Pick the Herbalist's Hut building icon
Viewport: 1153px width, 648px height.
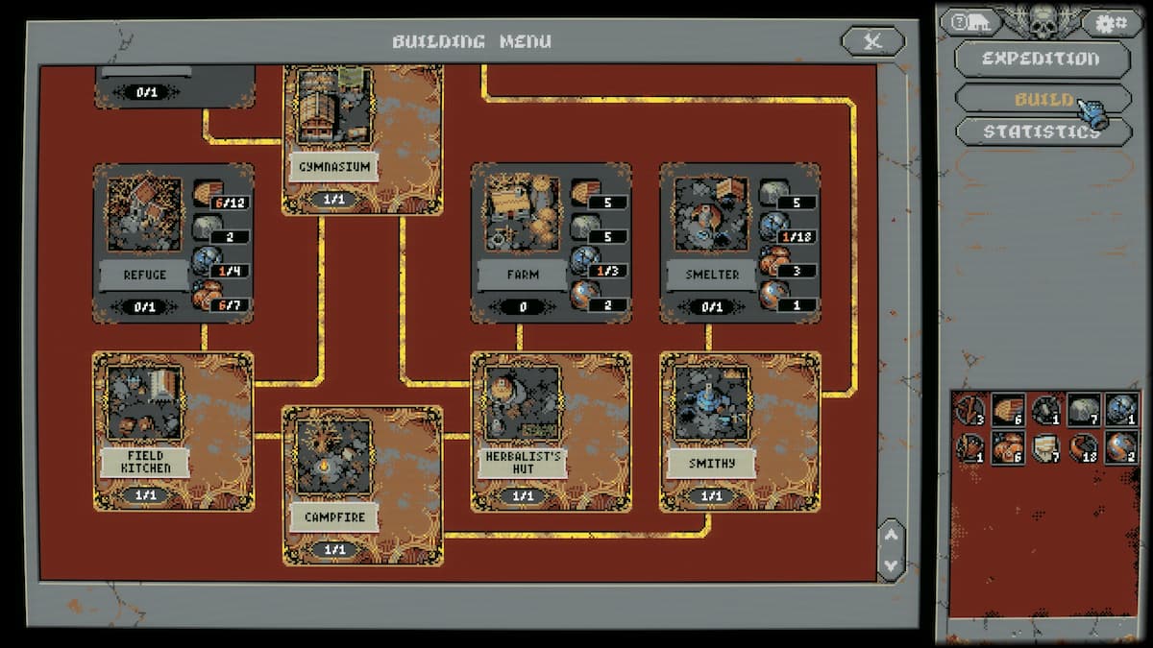521,402
